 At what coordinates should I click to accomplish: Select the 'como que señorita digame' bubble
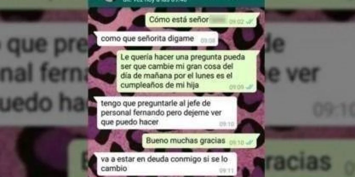click(156, 39)
